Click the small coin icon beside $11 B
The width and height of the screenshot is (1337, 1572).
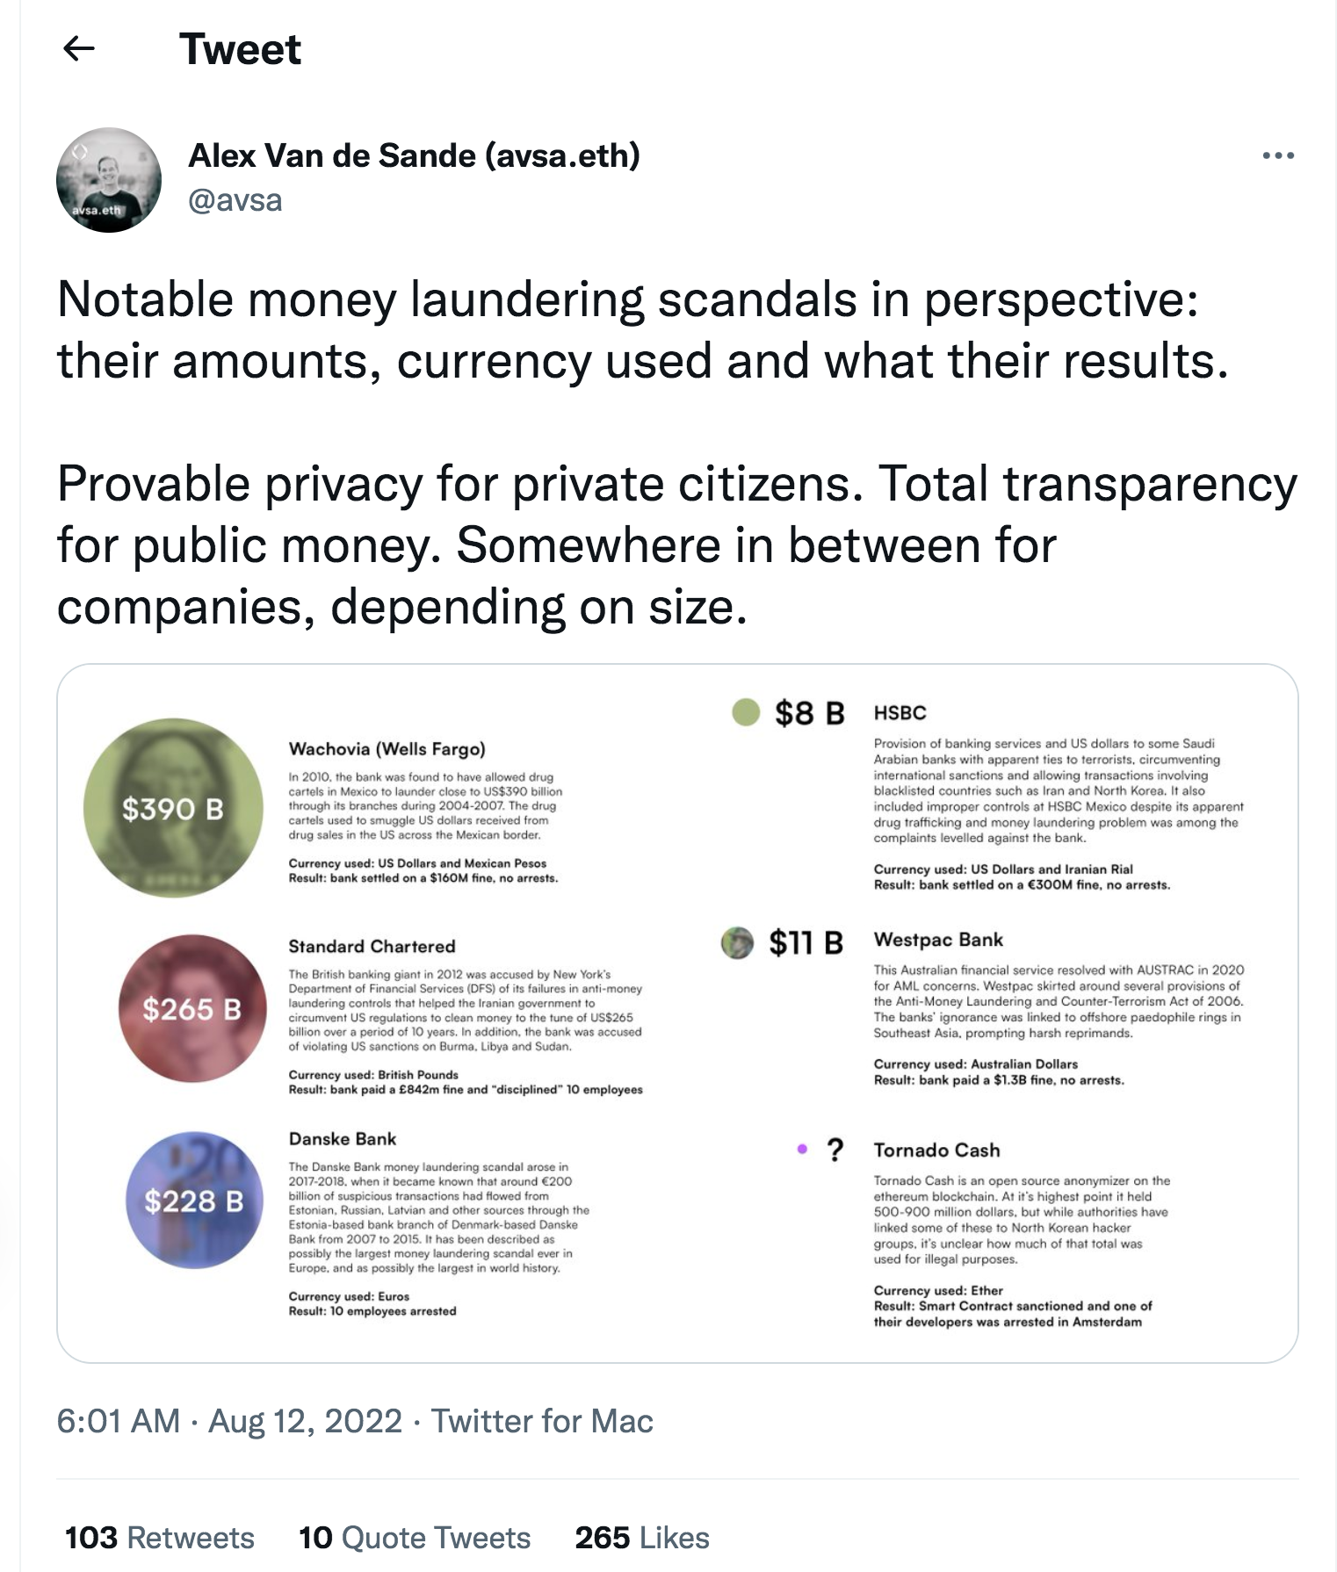[737, 943]
